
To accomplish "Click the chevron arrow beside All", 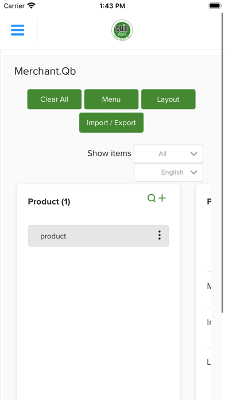I will pyautogui.click(x=194, y=154).
